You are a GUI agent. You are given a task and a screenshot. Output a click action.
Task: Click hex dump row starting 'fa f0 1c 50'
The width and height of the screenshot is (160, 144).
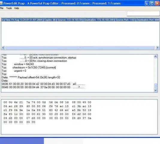47,114
